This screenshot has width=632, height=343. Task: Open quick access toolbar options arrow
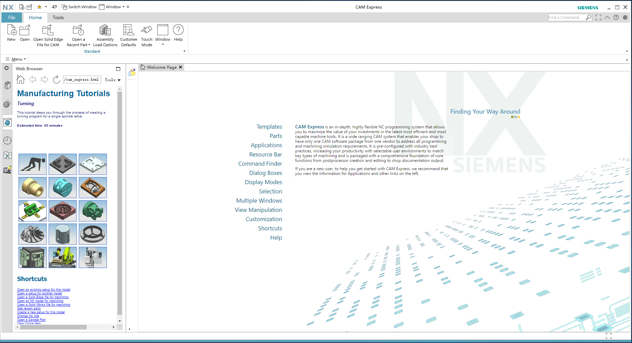[128, 7]
